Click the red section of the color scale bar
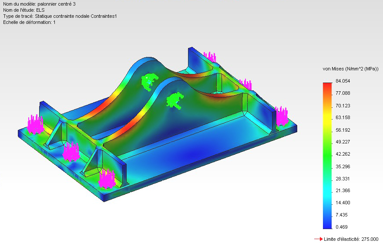The height and width of the screenshot is (243, 383). coord(329,86)
